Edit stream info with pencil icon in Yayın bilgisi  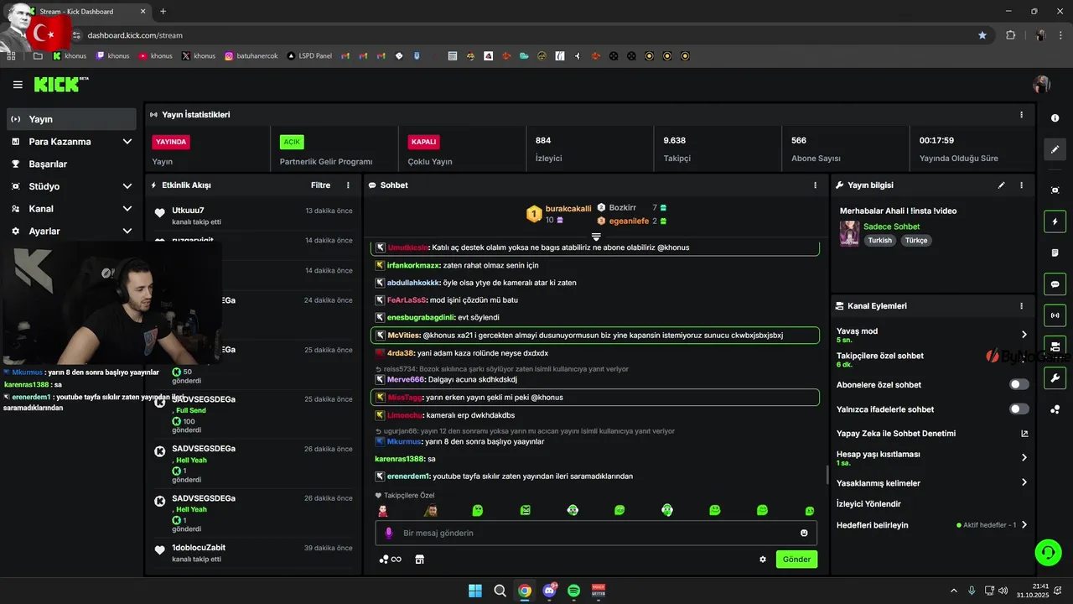1001,185
